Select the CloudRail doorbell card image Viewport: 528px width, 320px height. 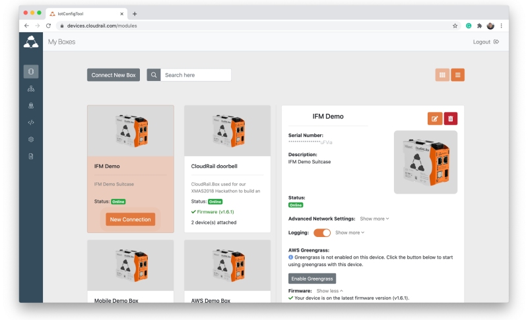pyautogui.click(x=228, y=131)
